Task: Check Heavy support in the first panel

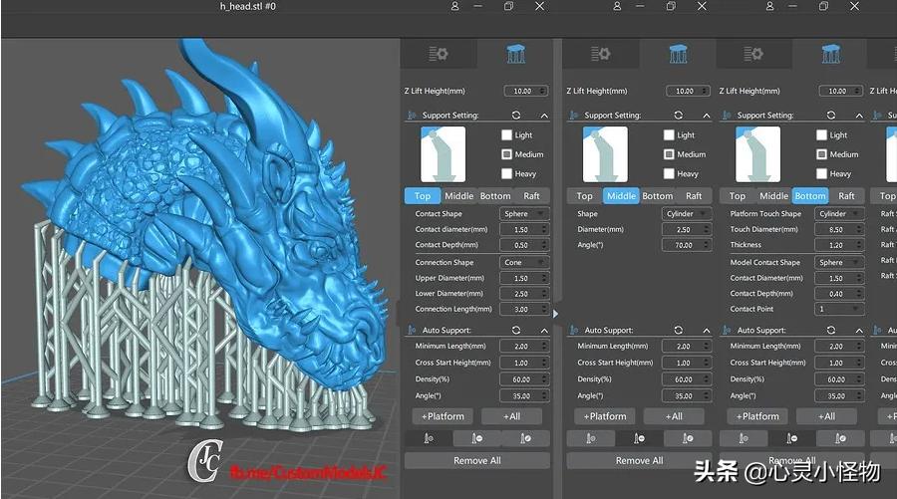Action: [x=507, y=173]
